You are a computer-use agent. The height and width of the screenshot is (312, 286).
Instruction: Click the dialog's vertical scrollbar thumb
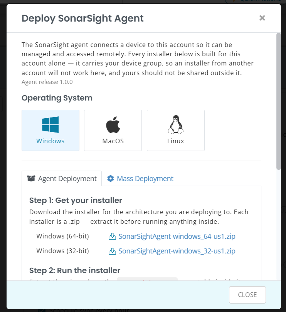click(278, 101)
